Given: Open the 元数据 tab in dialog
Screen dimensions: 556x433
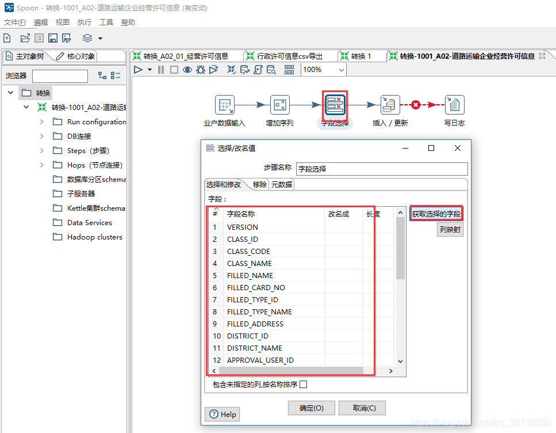Looking at the screenshot, I should click(x=282, y=184).
